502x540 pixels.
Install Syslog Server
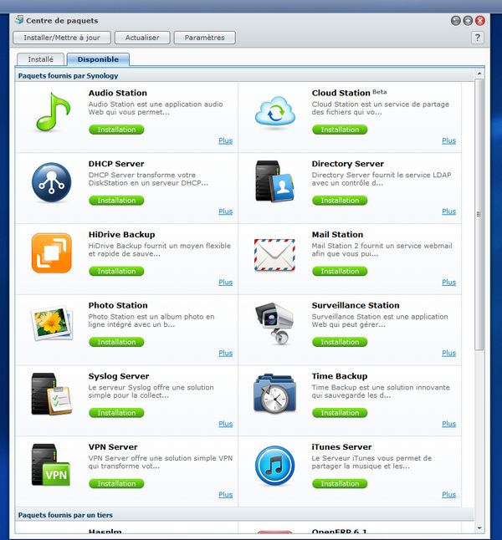coord(116,413)
